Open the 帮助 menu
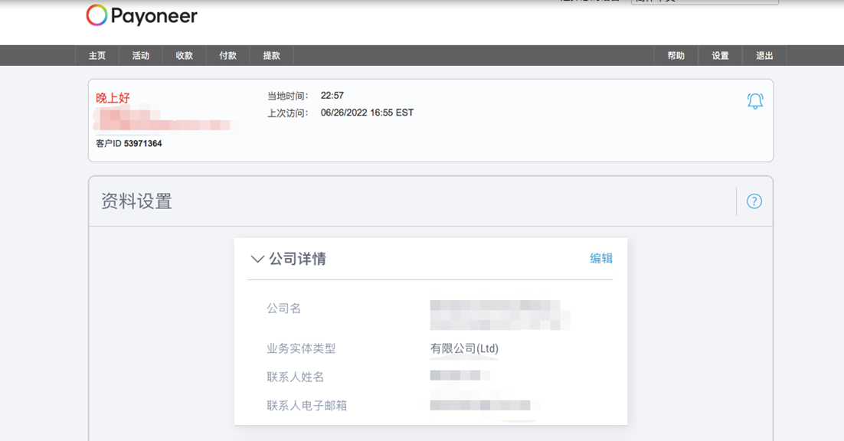This screenshot has width=844, height=441. click(676, 54)
